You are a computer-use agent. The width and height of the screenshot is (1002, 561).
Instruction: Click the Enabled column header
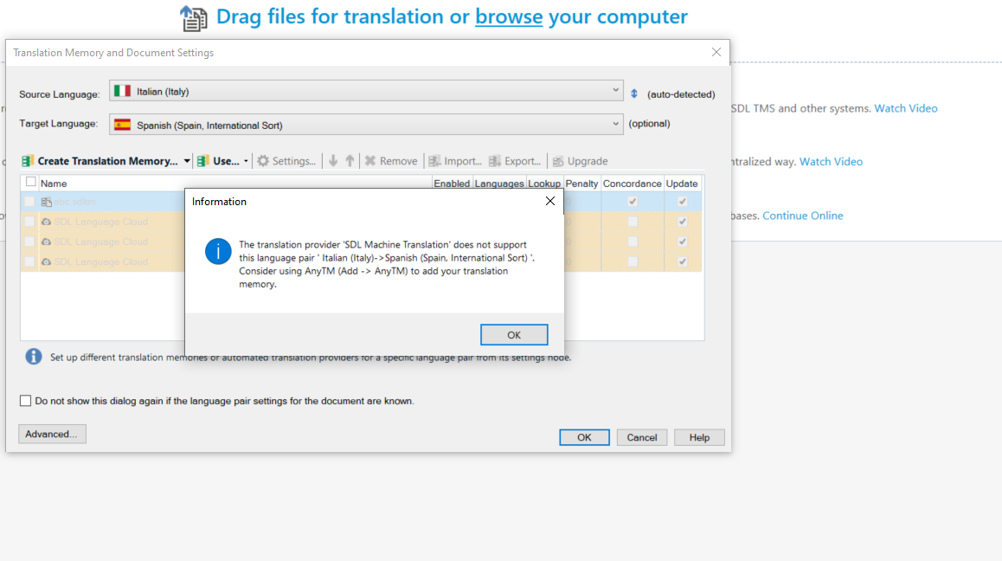click(452, 184)
